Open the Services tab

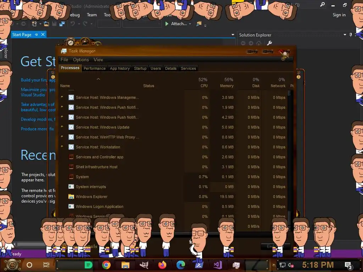(x=188, y=68)
